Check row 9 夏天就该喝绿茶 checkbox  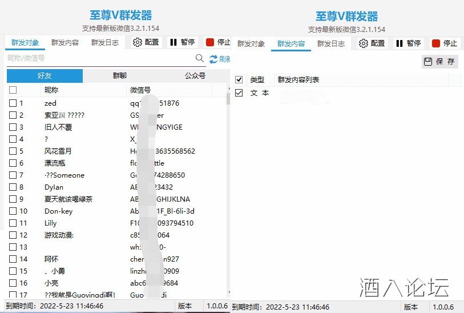coord(13,199)
